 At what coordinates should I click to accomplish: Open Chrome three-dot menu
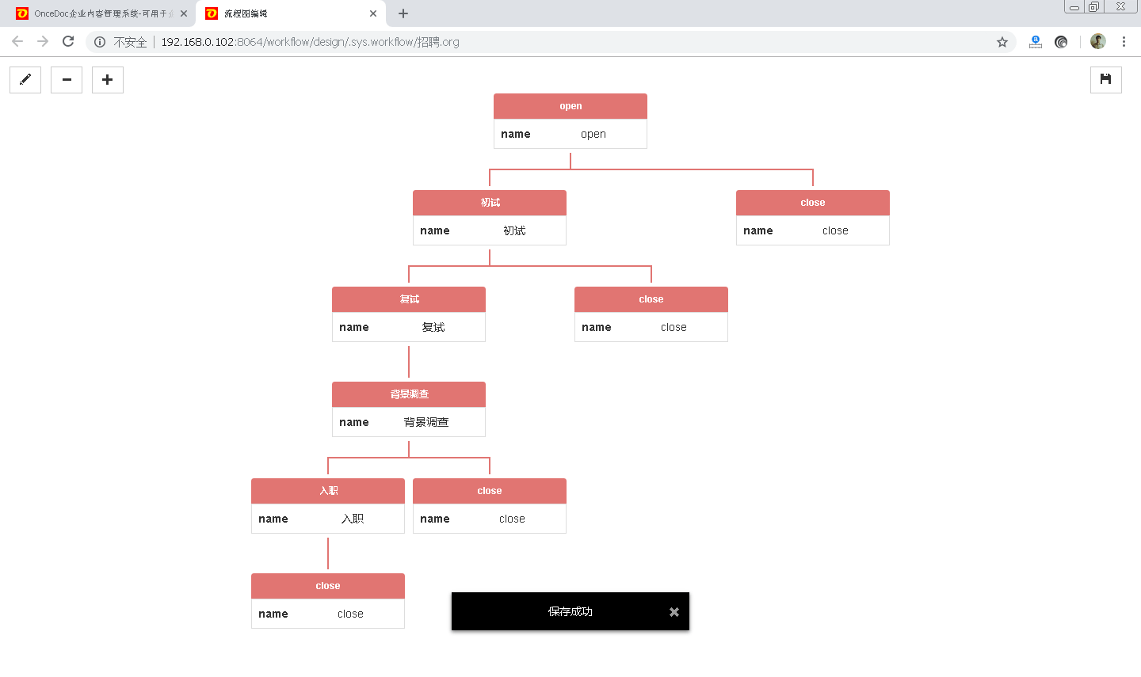[x=1124, y=42]
